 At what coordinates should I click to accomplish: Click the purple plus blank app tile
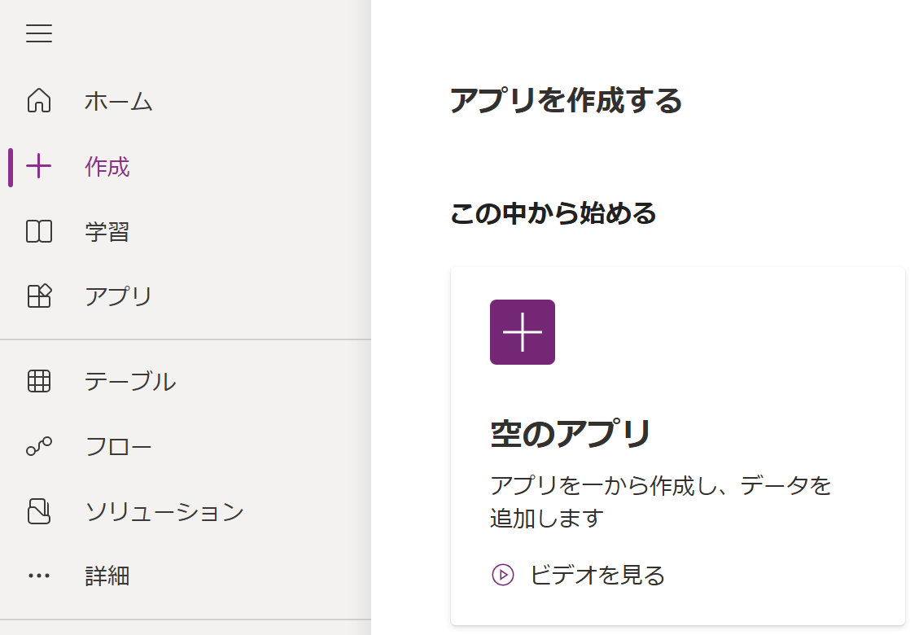(x=523, y=332)
